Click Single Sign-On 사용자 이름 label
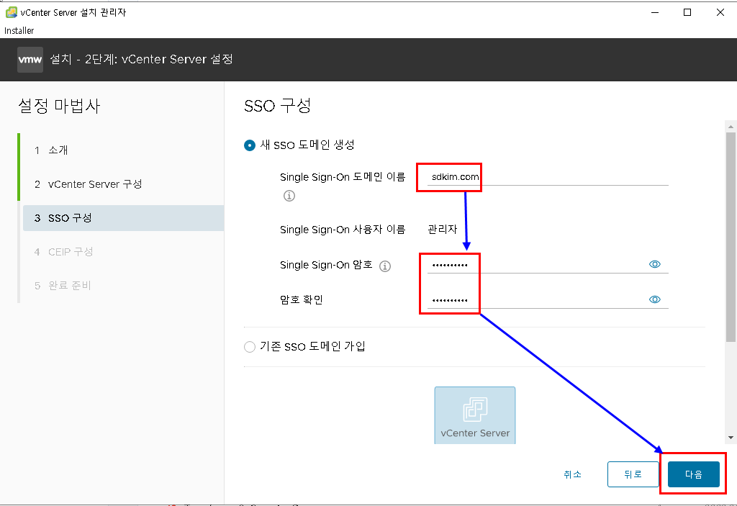This screenshot has width=737, height=506. click(342, 230)
